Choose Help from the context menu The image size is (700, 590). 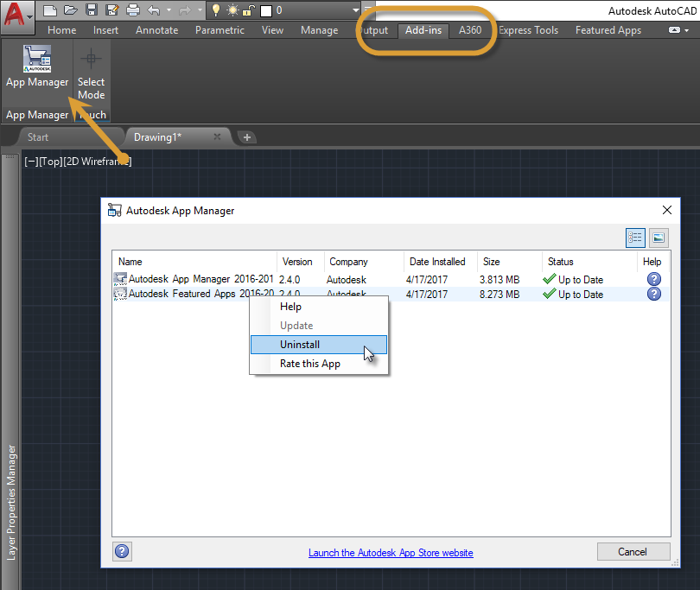tap(319, 307)
